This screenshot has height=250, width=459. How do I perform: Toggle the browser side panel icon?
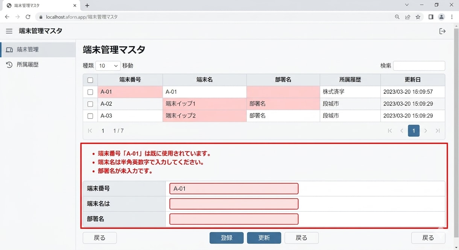click(431, 17)
